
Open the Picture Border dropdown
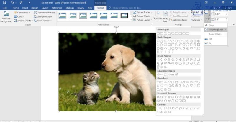pyautogui.click(x=142, y=12)
